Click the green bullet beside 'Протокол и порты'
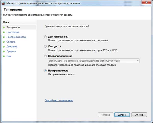153x123 pixels. pyautogui.click(x=4, y=37)
